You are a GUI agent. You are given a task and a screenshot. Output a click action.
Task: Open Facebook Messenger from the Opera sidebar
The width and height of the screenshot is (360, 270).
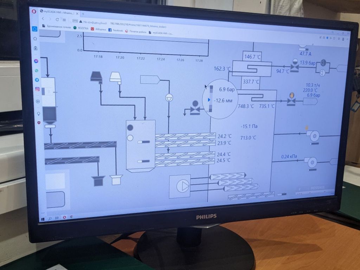[x=36, y=62]
